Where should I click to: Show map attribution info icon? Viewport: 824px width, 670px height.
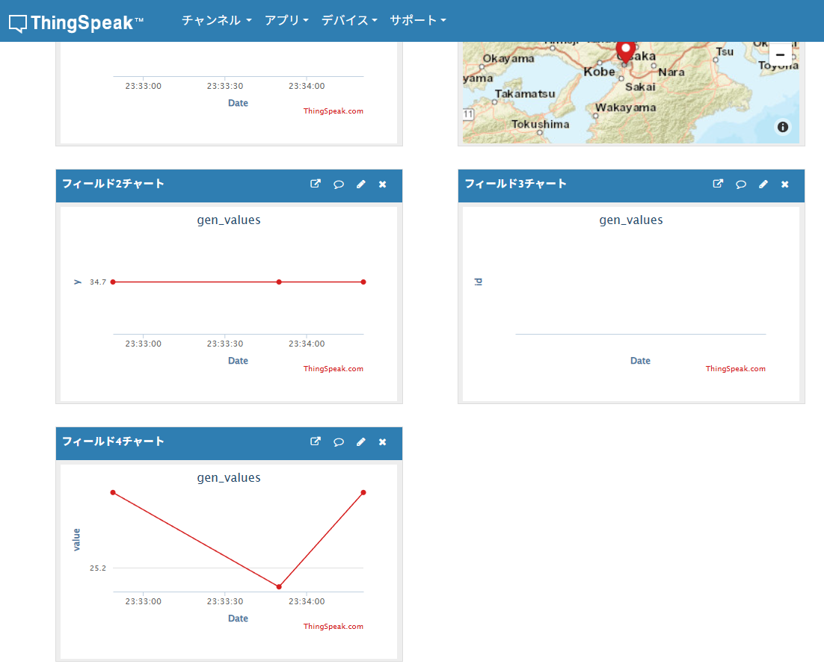(782, 126)
